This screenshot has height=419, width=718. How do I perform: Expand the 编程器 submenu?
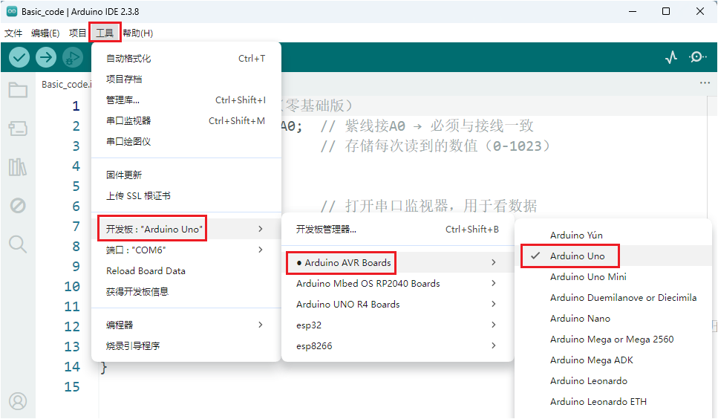point(186,325)
